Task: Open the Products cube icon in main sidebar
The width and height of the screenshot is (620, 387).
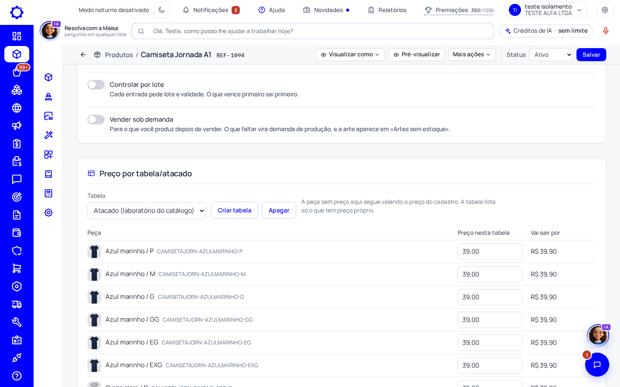Action: (17, 54)
